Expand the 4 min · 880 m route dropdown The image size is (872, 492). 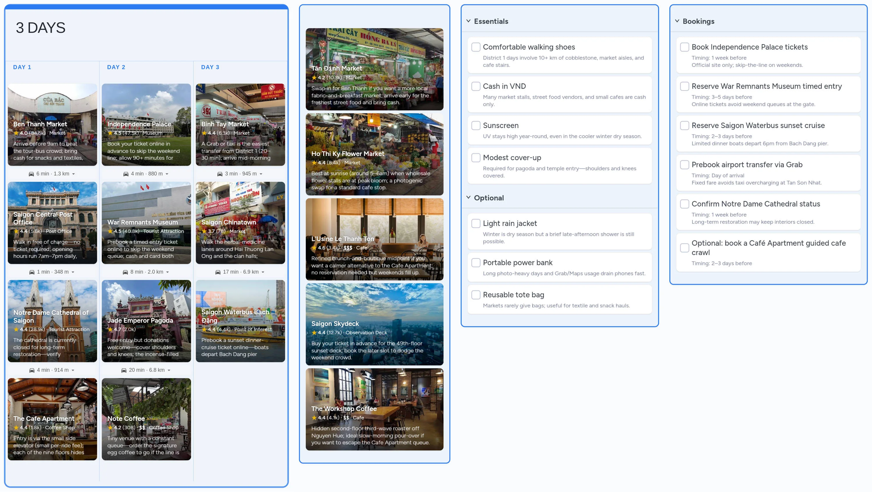pyautogui.click(x=167, y=174)
